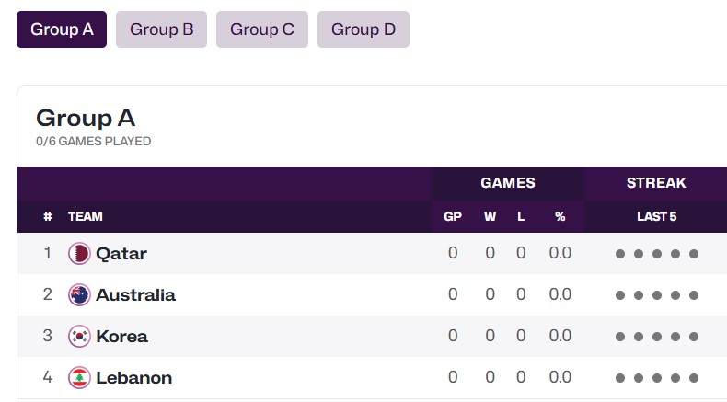Click the GP column header
Screen dimensions: 727x402
click(x=453, y=216)
